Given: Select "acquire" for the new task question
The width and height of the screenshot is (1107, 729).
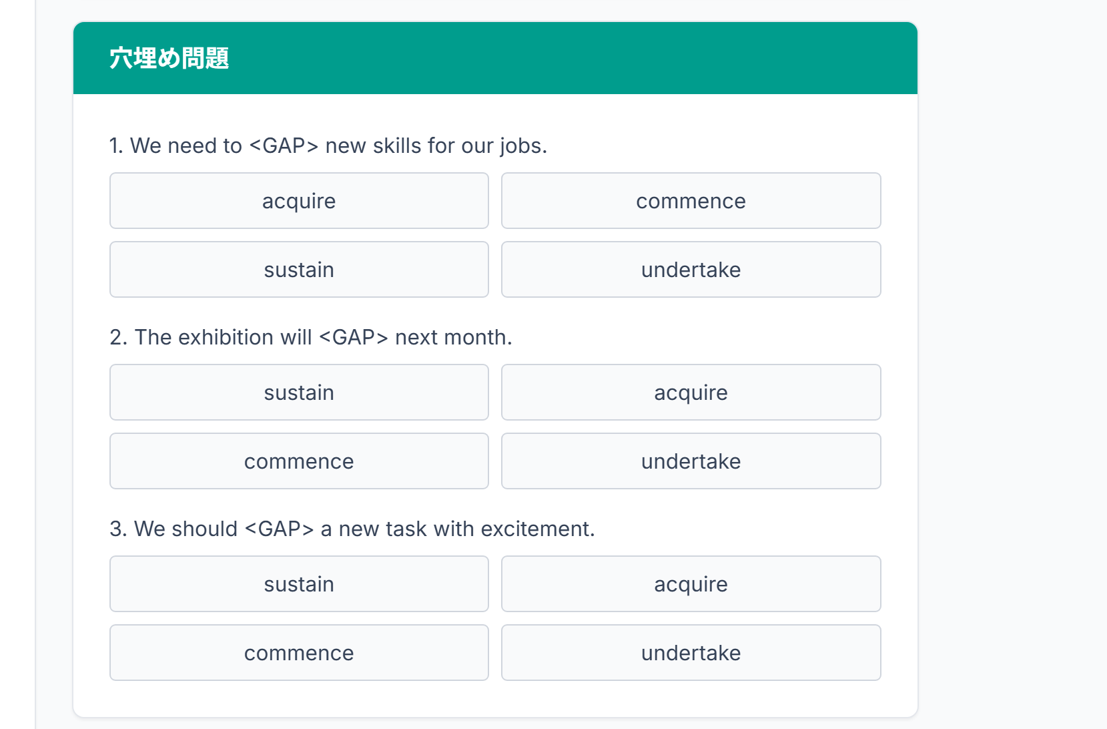Looking at the screenshot, I should (691, 584).
